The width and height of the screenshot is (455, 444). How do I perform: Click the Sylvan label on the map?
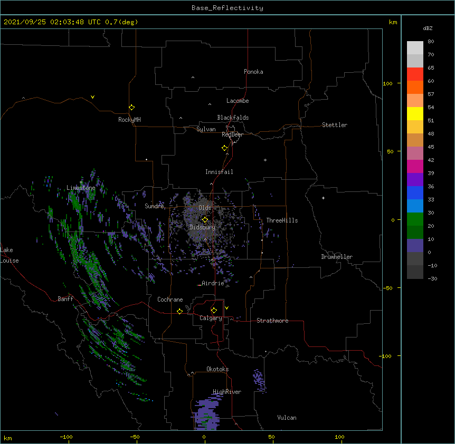pos(206,129)
